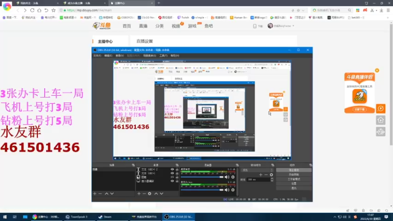This screenshot has height=221, width=393.
Task: Open TeamSpeak 3 from the taskbar
Action: coord(77,217)
